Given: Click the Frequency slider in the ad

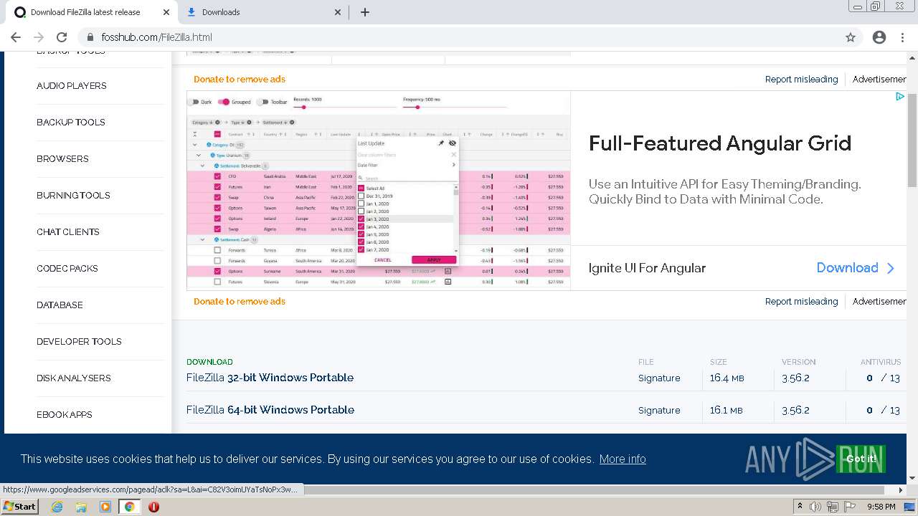Looking at the screenshot, I should [455, 107].
